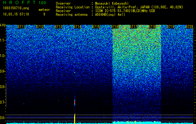
Task: Click the 0.7 kHz axis tick label
Action: pos(2,102)
